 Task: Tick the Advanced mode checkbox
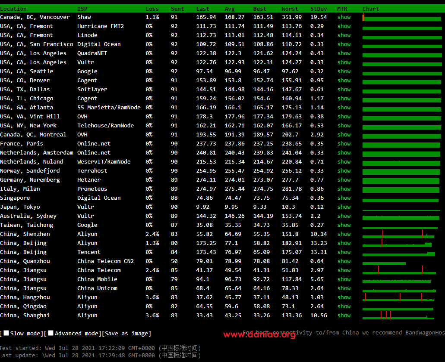51,333
